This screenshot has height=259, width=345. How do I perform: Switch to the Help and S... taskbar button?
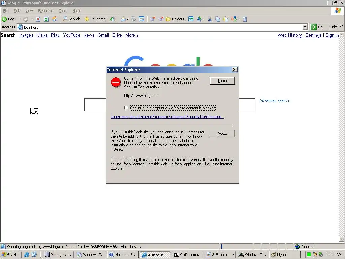(x=123, y=255)
